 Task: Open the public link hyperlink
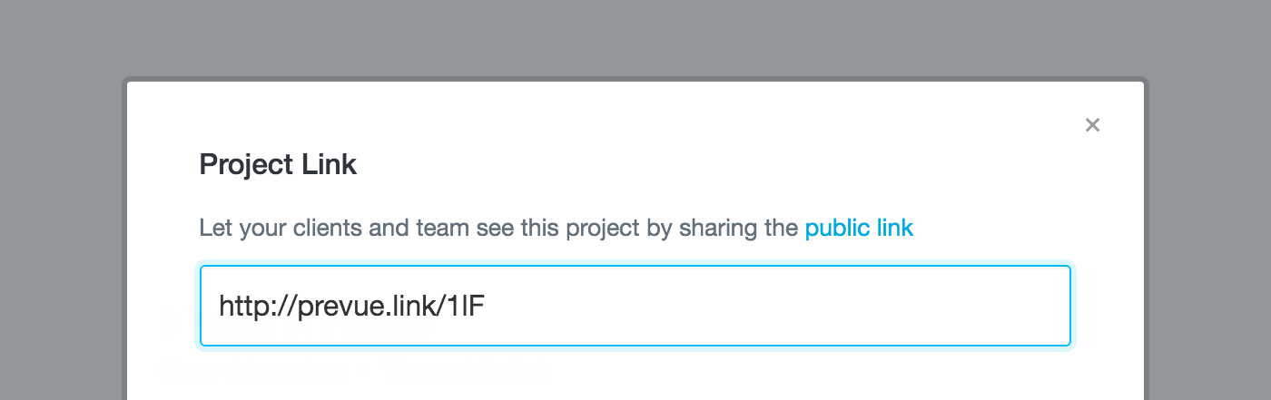(x=859, y=228)
